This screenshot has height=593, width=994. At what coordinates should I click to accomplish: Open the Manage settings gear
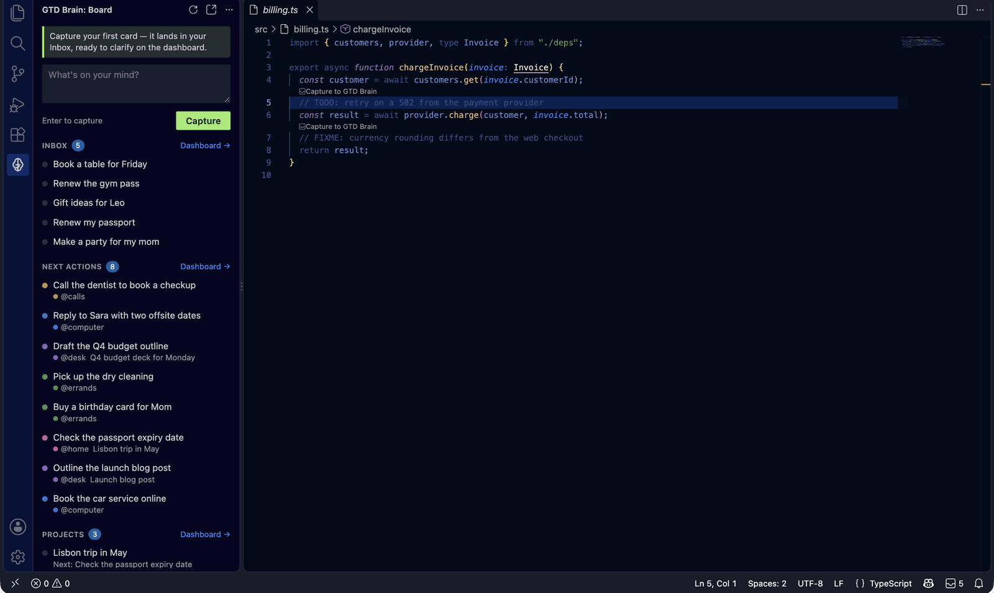tap(17, 557)
